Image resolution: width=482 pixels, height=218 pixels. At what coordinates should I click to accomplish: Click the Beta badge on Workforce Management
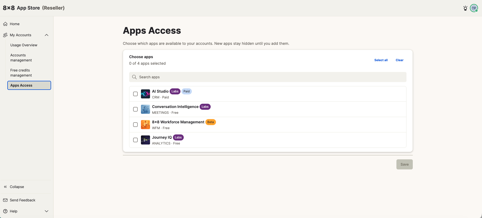point(211,122)
